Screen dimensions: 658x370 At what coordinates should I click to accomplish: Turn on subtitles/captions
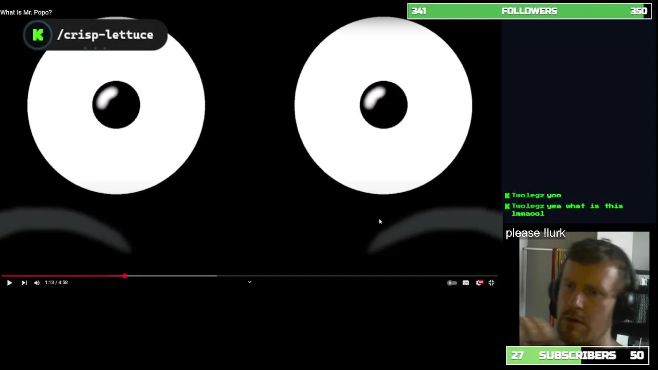tap(466, 283)
